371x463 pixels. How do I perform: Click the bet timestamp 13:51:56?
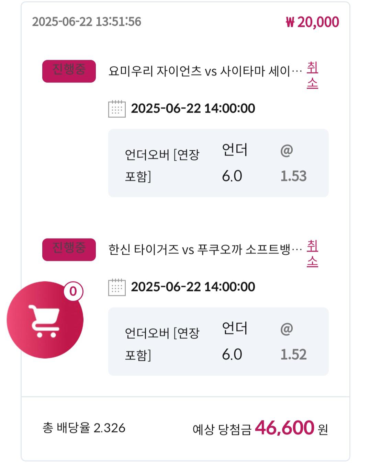click(87, 22)
